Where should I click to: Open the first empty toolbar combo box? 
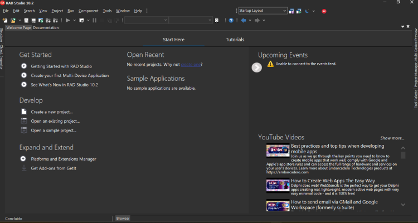tap(147, 20)
